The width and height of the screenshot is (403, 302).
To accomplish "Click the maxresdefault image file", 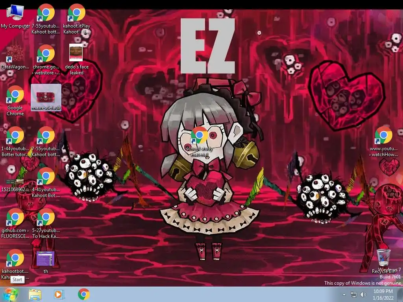I will [x=46, y=97].
